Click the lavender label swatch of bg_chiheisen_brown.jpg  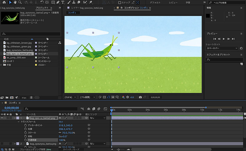point(36,43)
